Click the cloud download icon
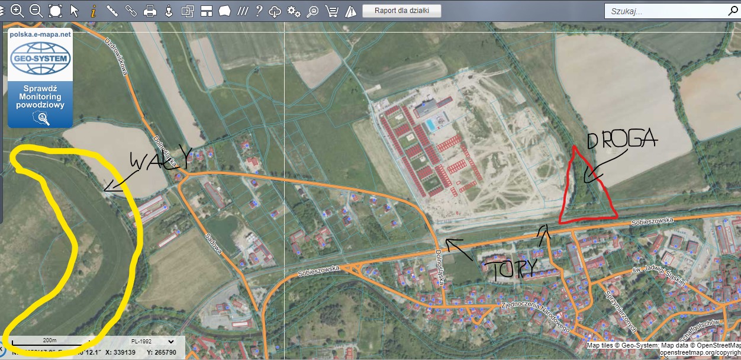The height and width of the screenshot is (360, 741). click(275, 11)
